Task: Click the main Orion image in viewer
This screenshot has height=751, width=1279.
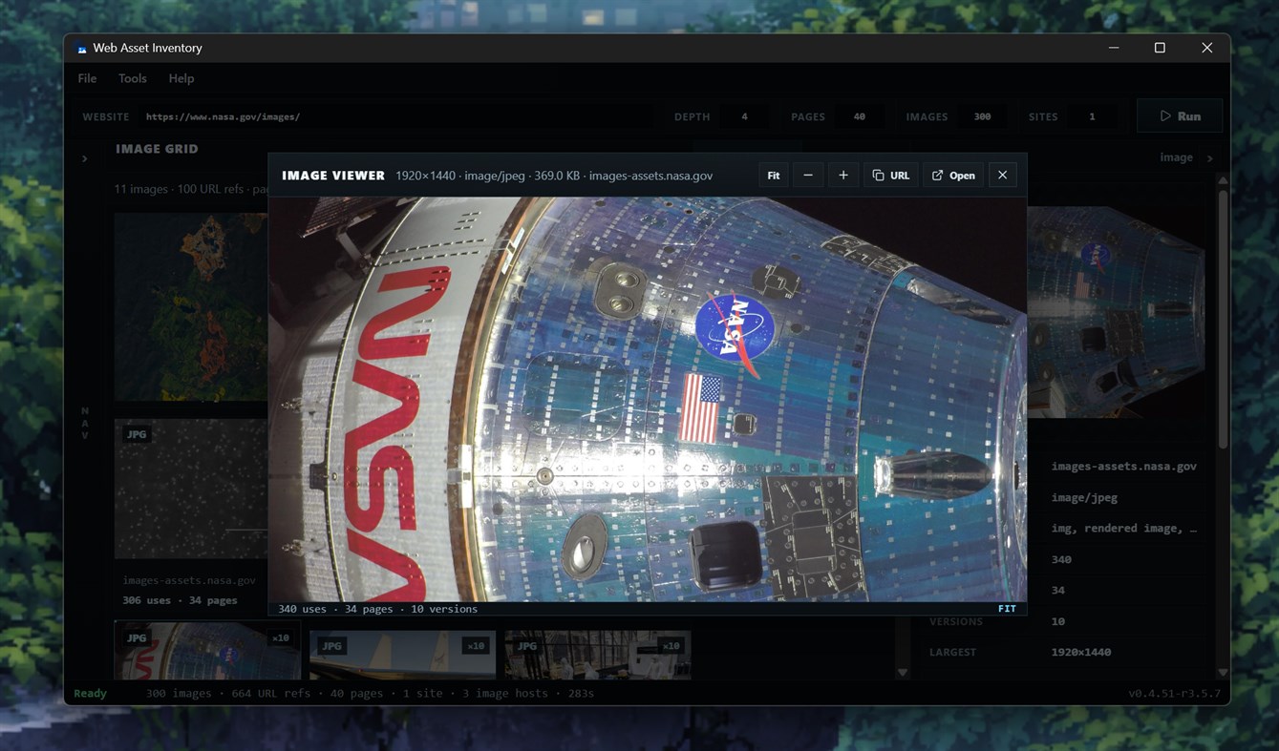Action: coord(648,399)
